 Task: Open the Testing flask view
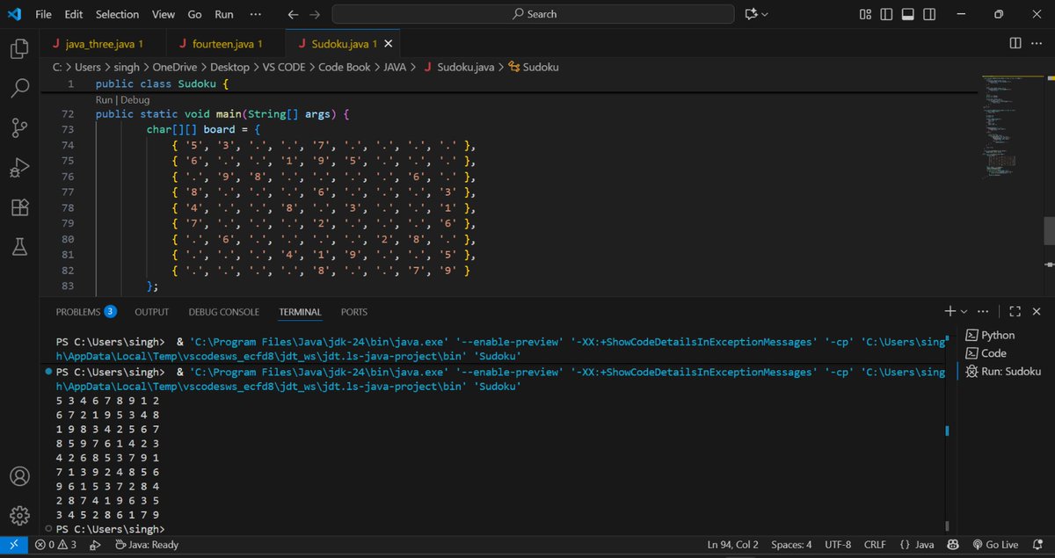(19, 248)
